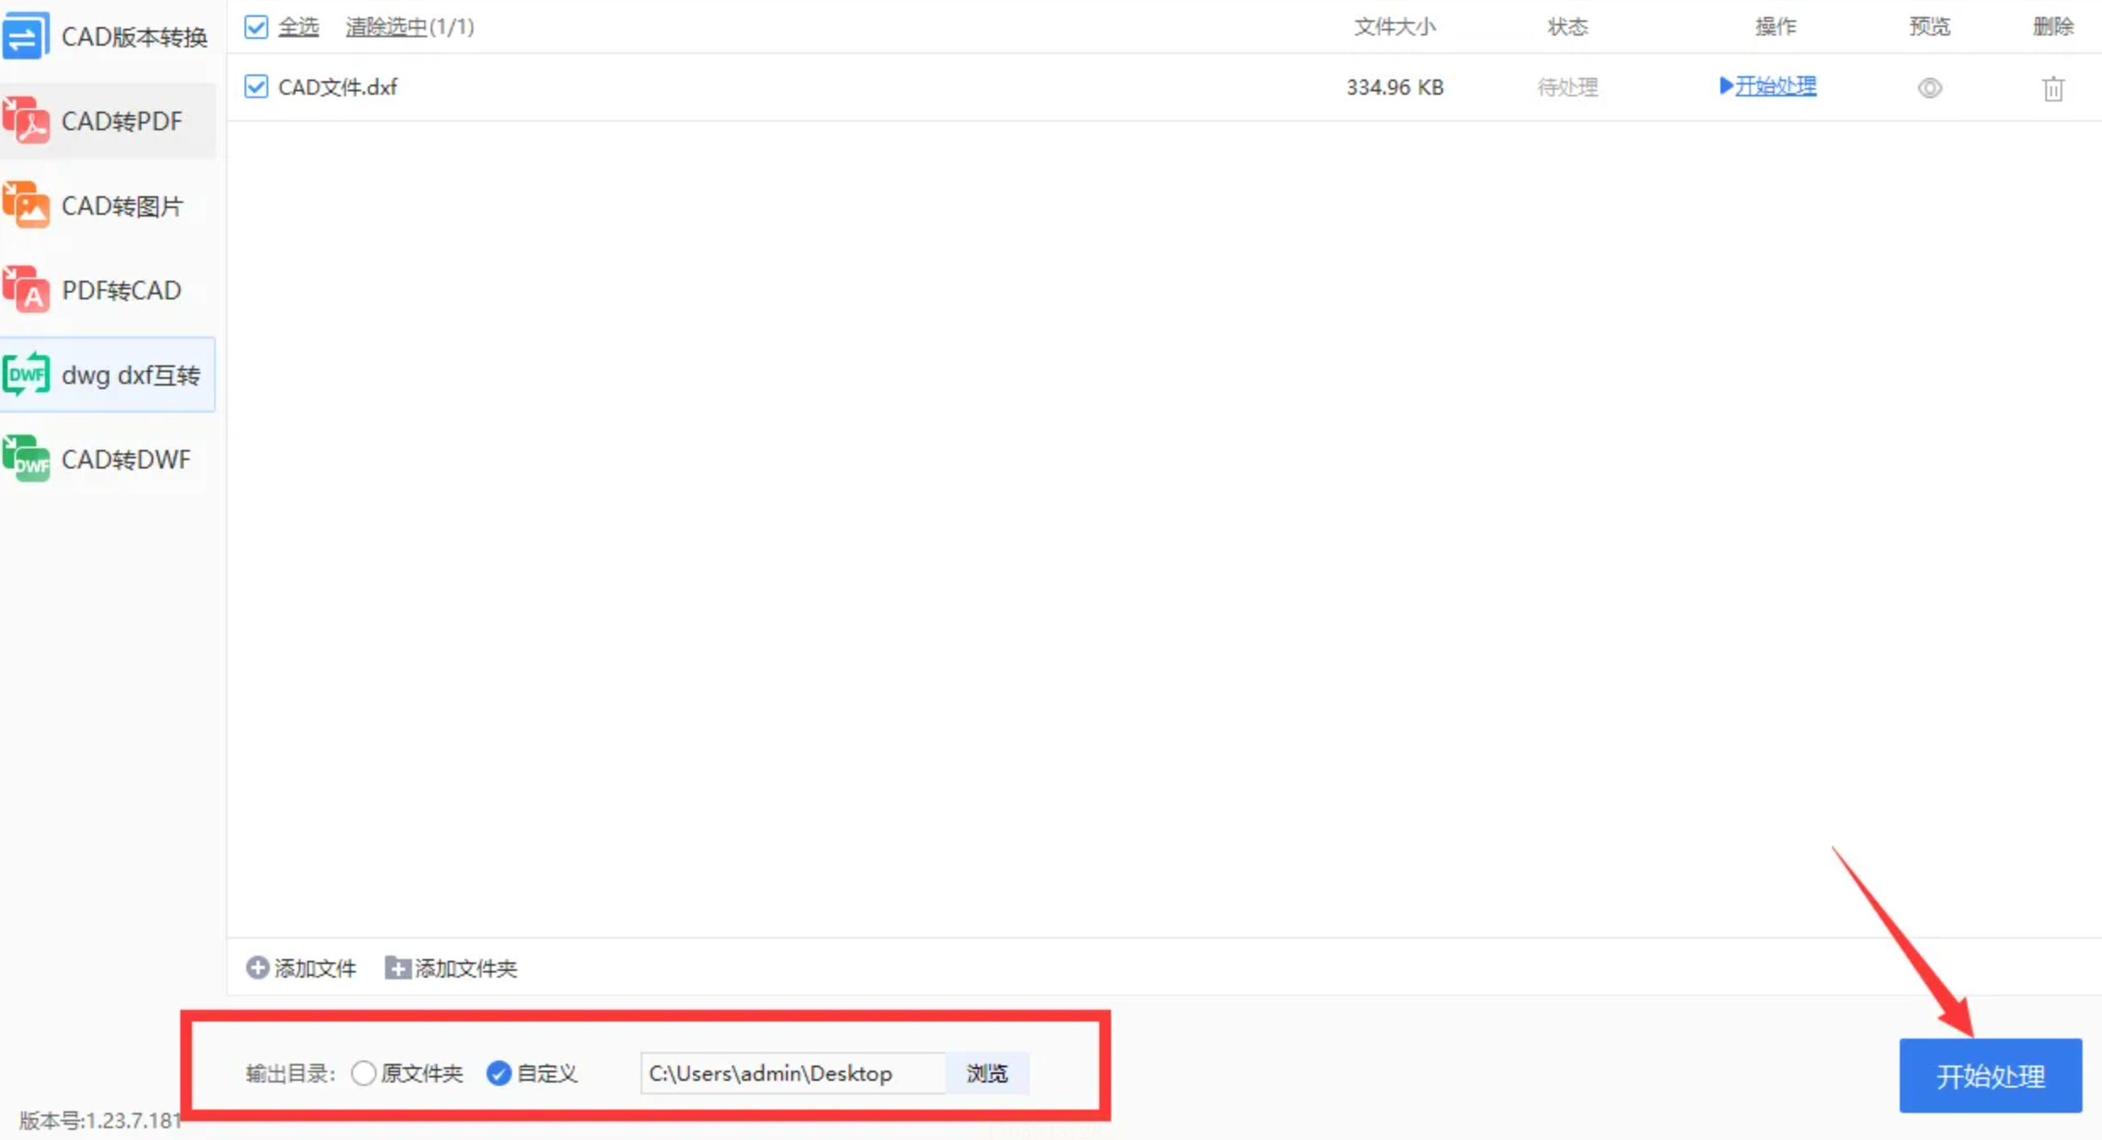Screen dimensions: 2102x1140
Task: Uncheck the 全选 checkbox
Action: (x=256, y=27)
